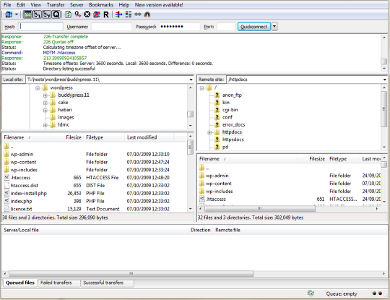
Task: Open the filename filters dialog
Action: [119, 14]
